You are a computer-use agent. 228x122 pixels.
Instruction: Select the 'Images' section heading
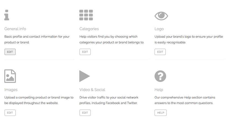[x=11, y=90]
